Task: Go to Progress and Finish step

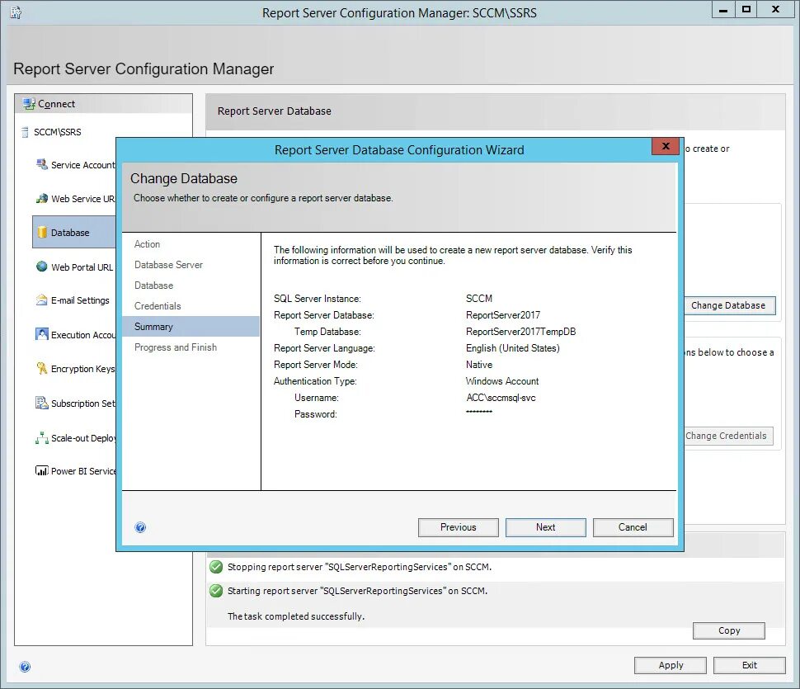Action: [176, 347]
